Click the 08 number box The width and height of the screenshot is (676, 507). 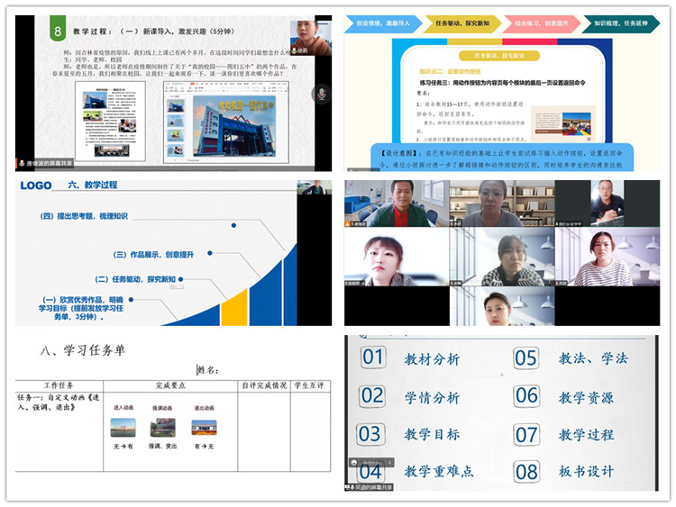tap(527, 472)
